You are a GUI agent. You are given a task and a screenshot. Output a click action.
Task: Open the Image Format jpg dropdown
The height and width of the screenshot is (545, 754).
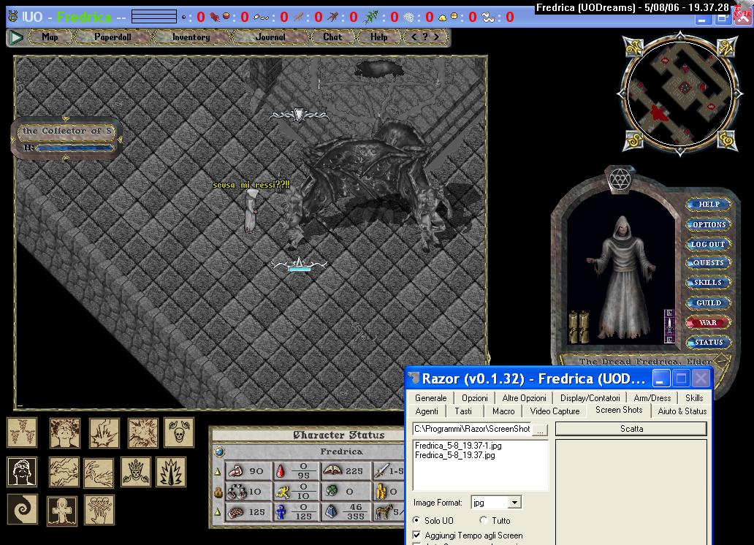point(514,503)
